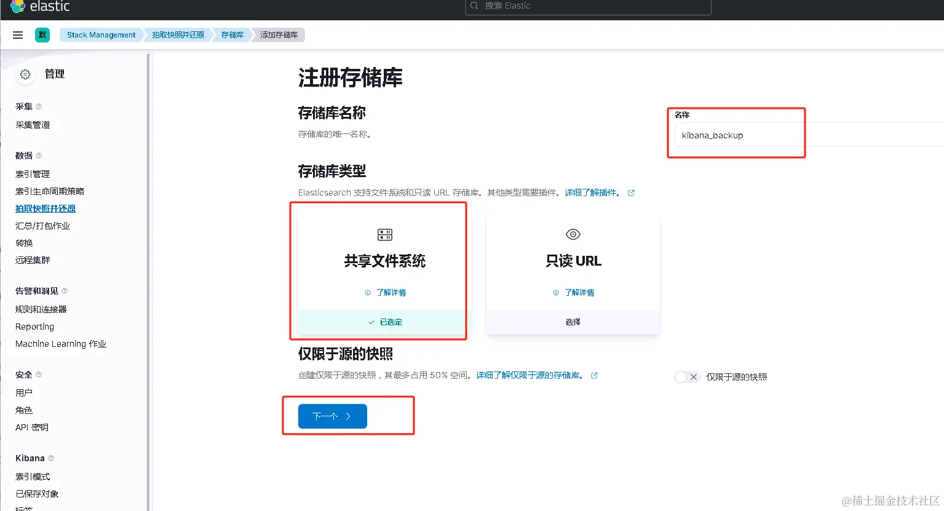Open 拍取快照并还原 in sidebar
This screenshot has height=511, width=944.
(46, 208)
